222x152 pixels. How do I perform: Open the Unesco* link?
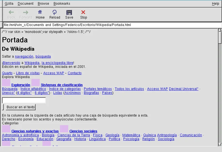(x=8, y=93)
